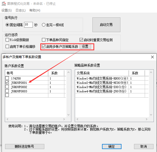Click account list scroll right arrow
The height and width of the screenshot is (152, 157).
point(64,119)
